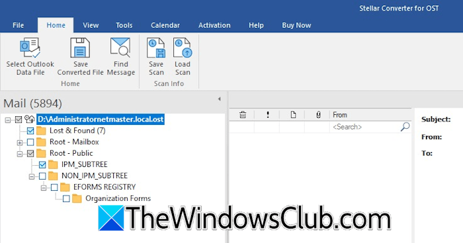Open Find Message tool

click(x=120, y=48)
